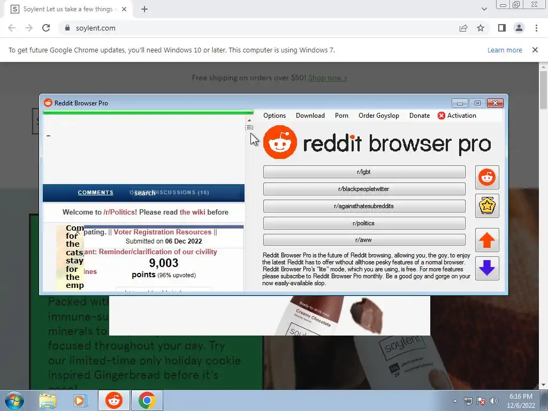Go back in Chrome navigation
This screenshot has height=411, width=548.
click(x=12, y=28)
